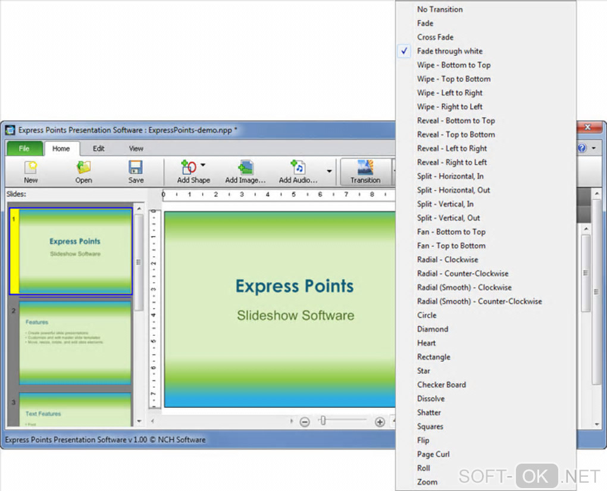
Task: Pick Reveal - Top to Bottom
Action: coord(486,134)
